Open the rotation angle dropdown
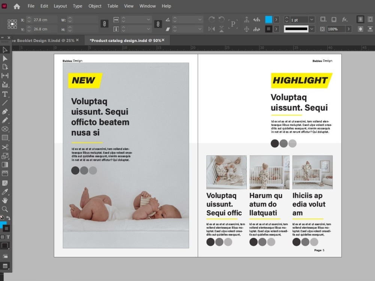 click(200, 19)
